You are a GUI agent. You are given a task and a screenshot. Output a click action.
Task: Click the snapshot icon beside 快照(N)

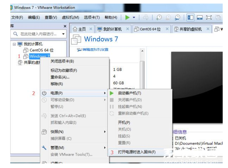44,132
